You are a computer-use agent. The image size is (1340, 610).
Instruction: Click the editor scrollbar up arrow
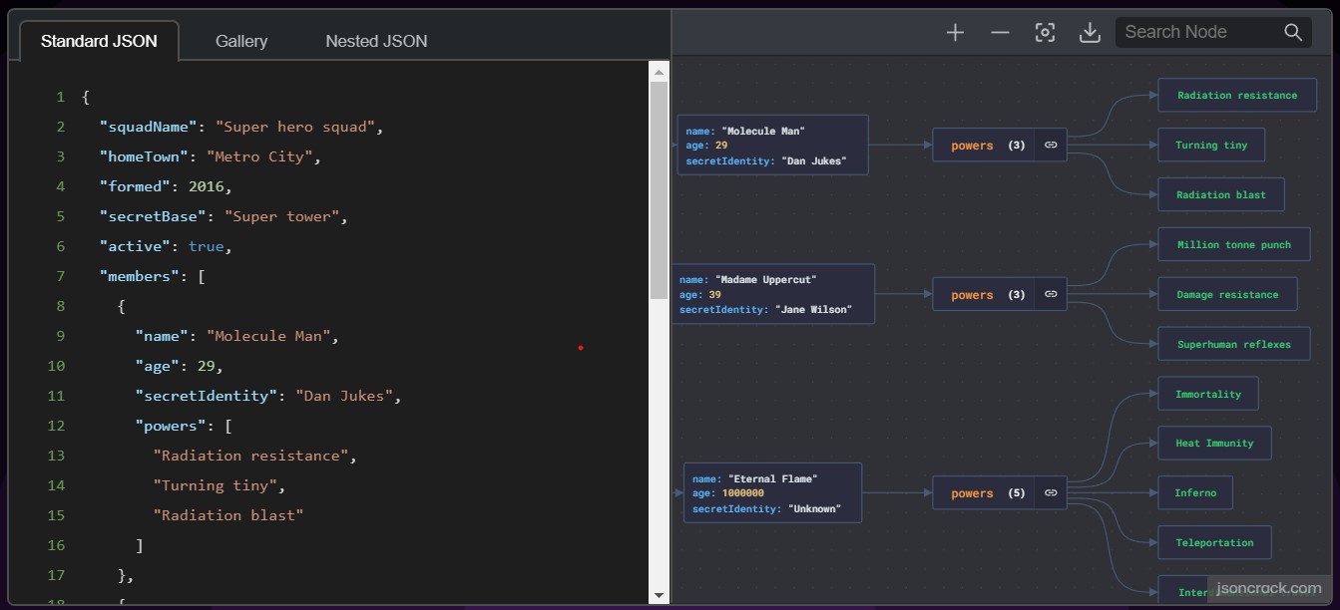pos(659,72)
